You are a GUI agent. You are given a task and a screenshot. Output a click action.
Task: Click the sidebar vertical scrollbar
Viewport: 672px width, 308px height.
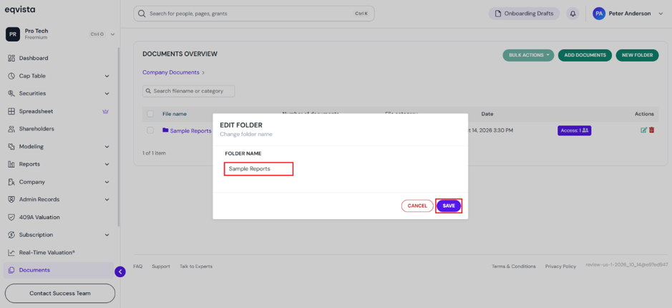click(118, 138)
